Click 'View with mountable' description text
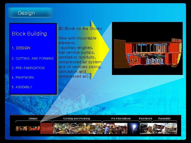 77,38
